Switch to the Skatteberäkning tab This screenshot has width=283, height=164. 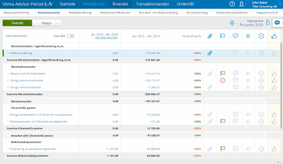pos(80,13)
